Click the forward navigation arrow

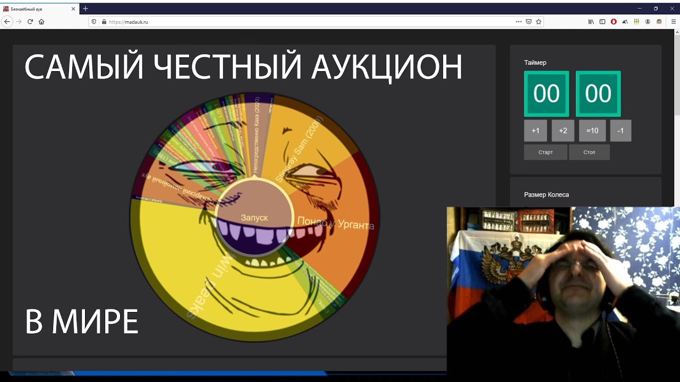19,22
